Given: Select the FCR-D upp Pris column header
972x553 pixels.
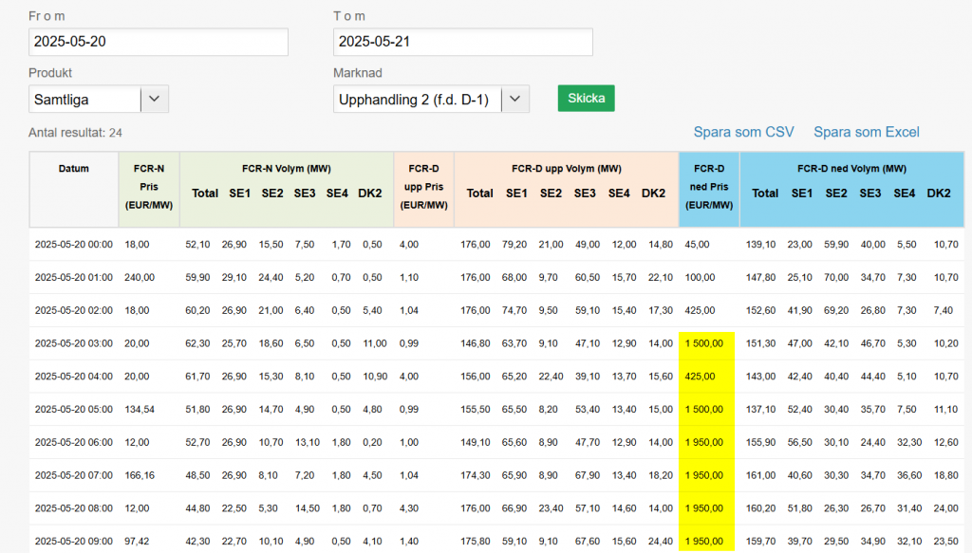Looking at the screenshot, I should (x=423, y=188).
